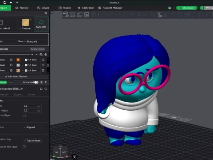Open filament settings gear icon
Image resolution: width=213 pixels, height=160 pixels.
pyautogui.click(x=46, y=55)
